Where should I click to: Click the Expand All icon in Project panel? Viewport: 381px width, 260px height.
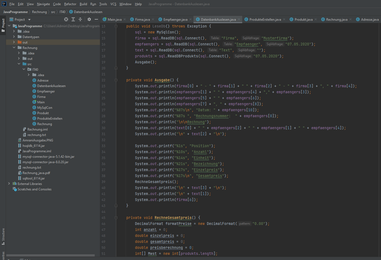(x=73, y=19)
